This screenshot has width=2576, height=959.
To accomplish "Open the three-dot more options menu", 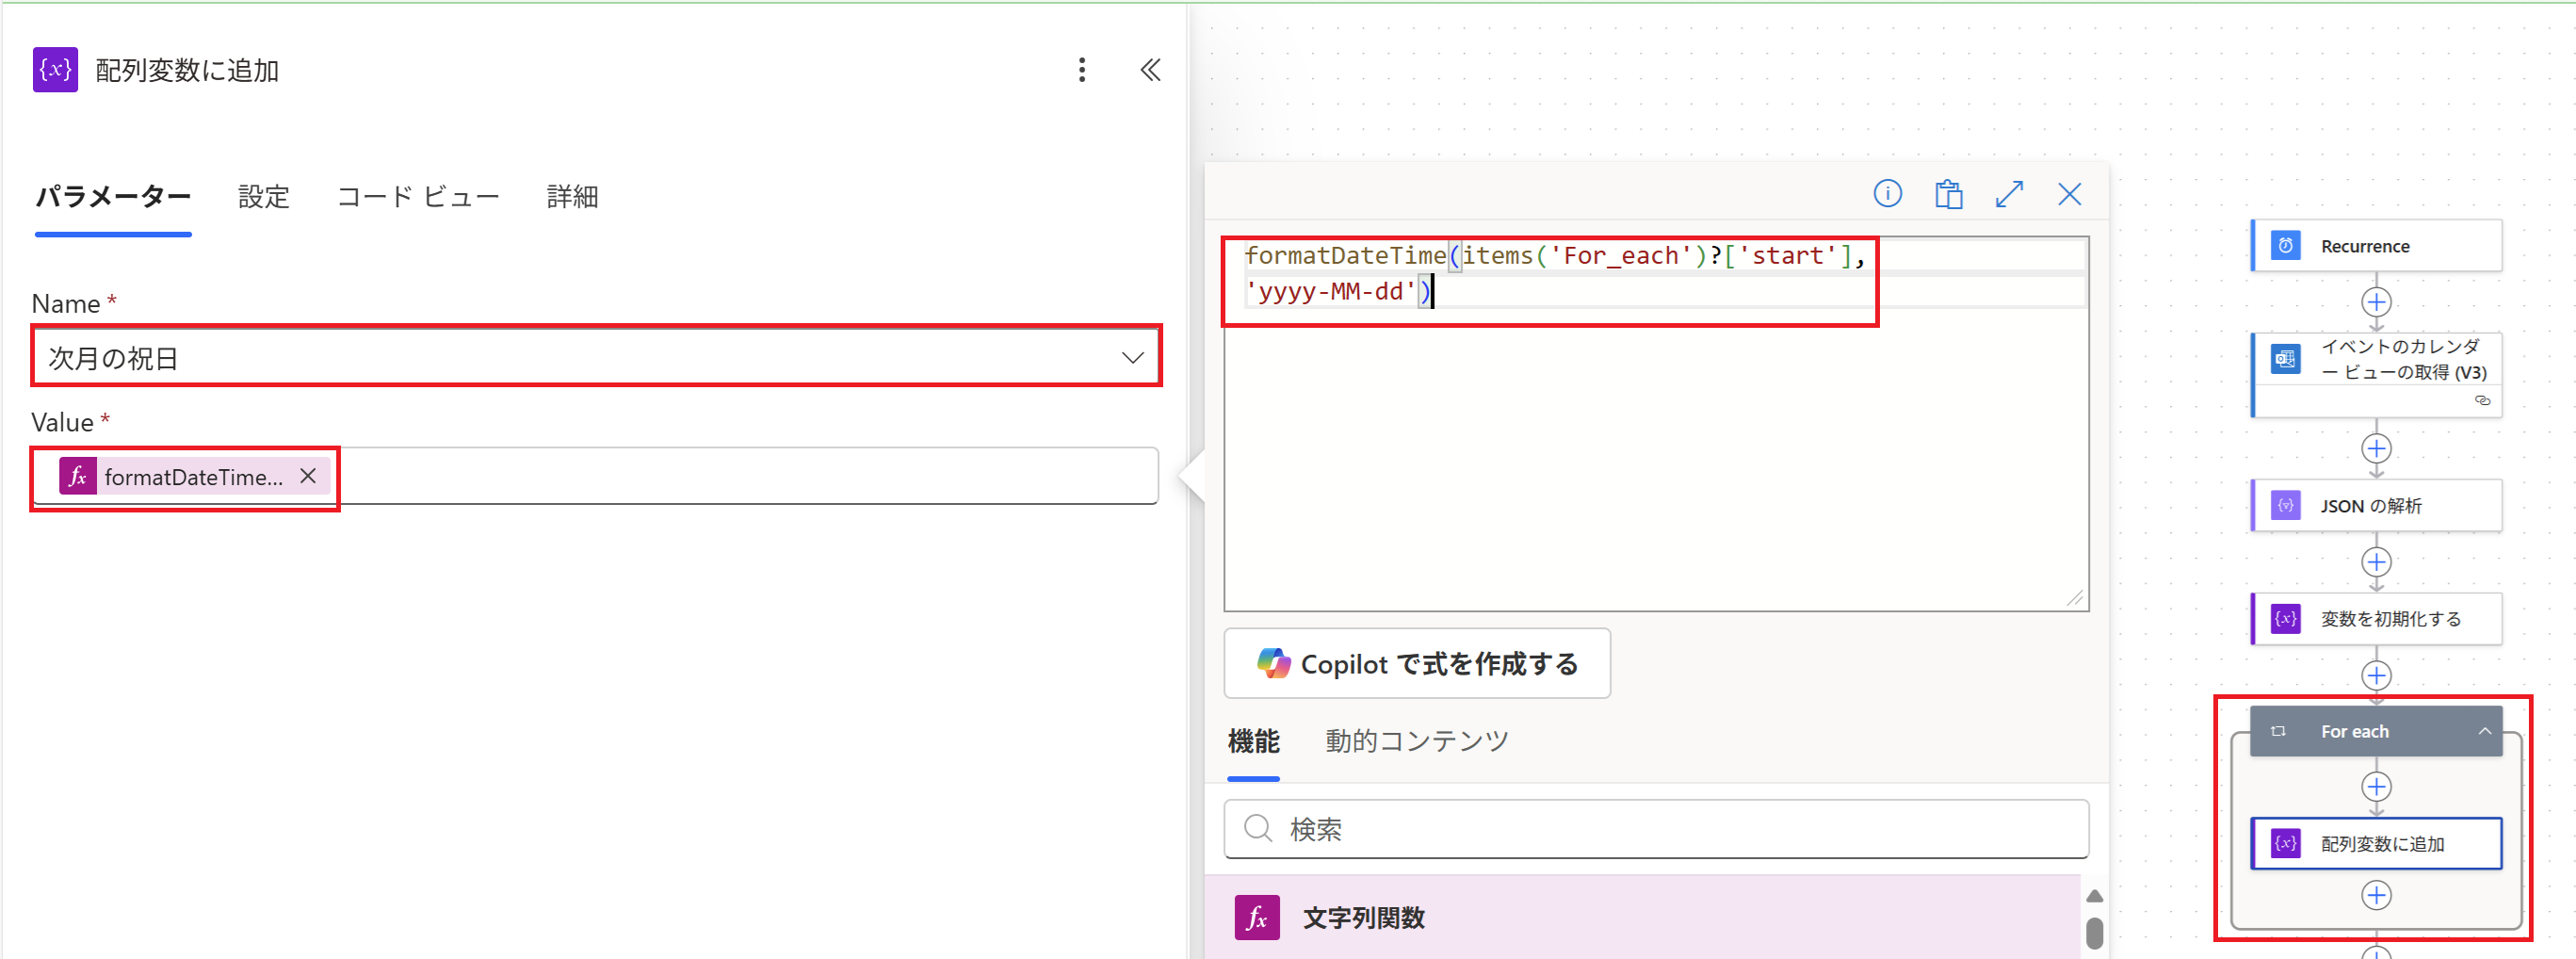I will (1081, 70).
